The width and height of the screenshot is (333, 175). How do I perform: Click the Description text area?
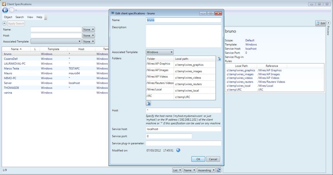pos(184,36)
